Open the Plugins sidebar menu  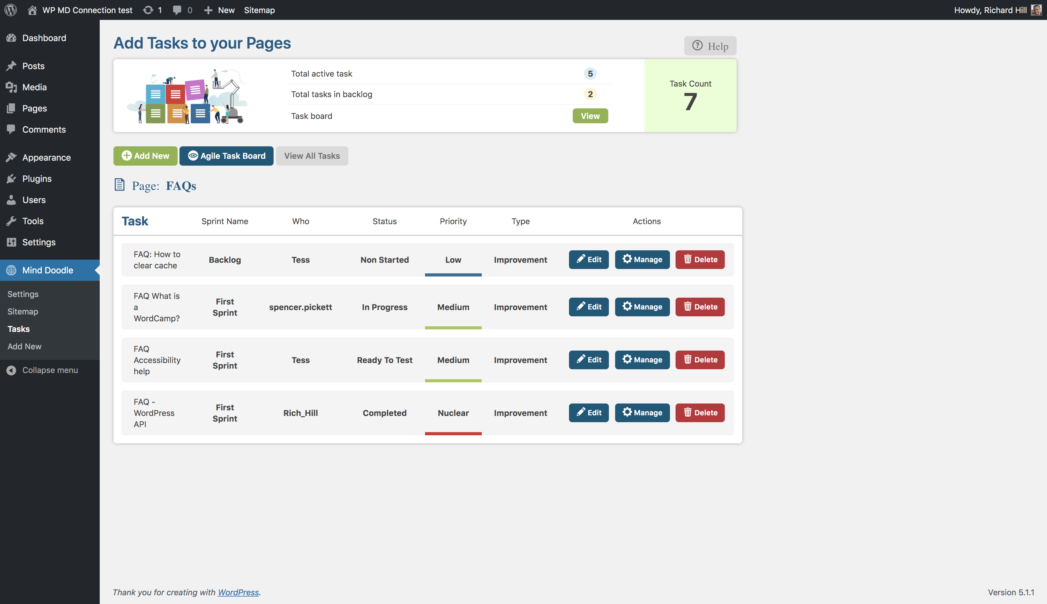coord(36,178)
